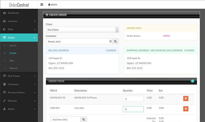Click the Inventory cubes icon
This screenshot has width=205, height=122.
(x=4, y=21)
